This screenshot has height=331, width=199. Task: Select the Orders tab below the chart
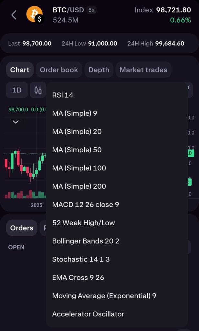[x=21, y=228]
